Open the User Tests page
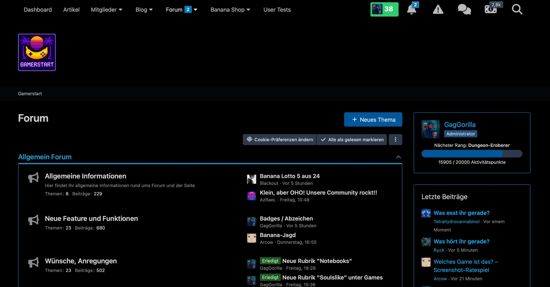The image size is (550, 287). tap(277, 10)
